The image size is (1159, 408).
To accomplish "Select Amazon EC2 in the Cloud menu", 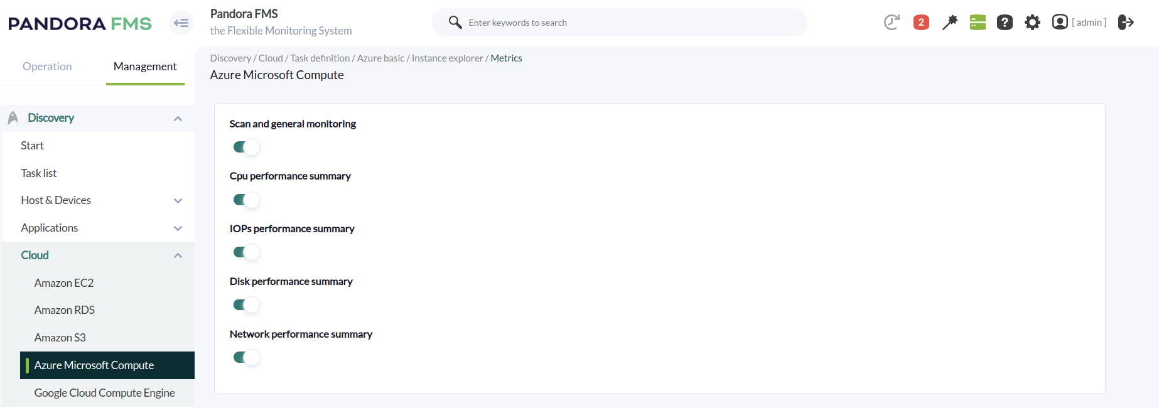I will pos(64,283).
